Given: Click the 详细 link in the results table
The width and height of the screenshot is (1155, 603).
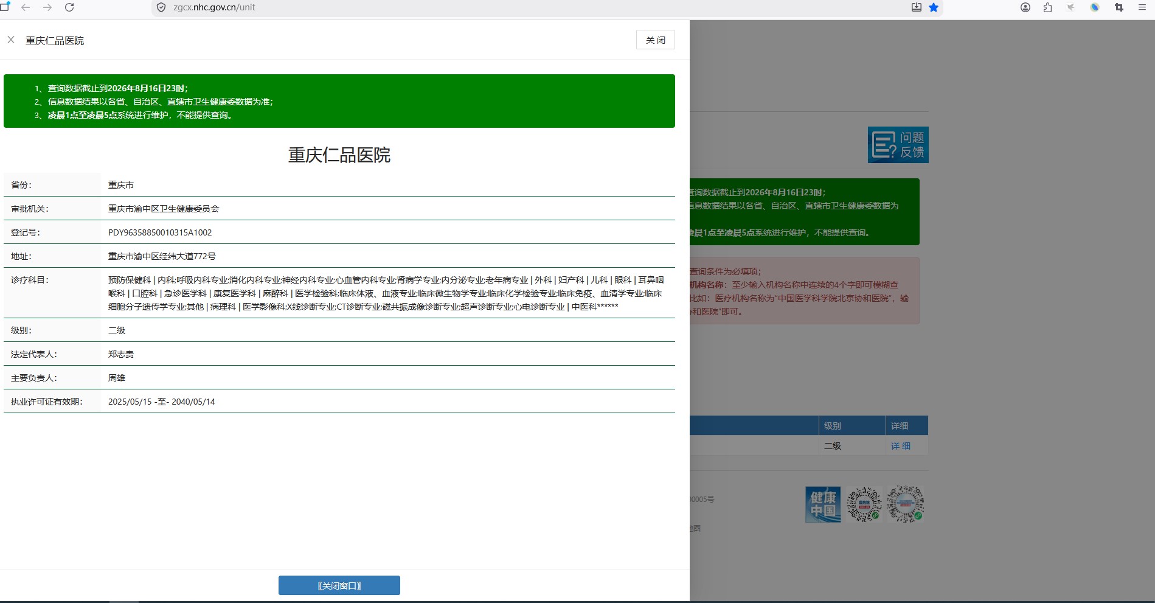Looking at the screenshot, I should [901, 446].
